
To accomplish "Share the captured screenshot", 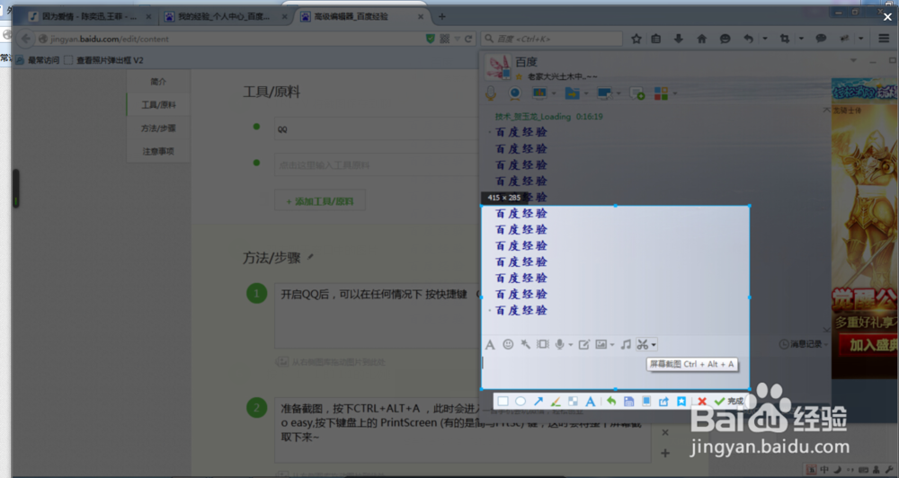I will (x=663, y=402).
